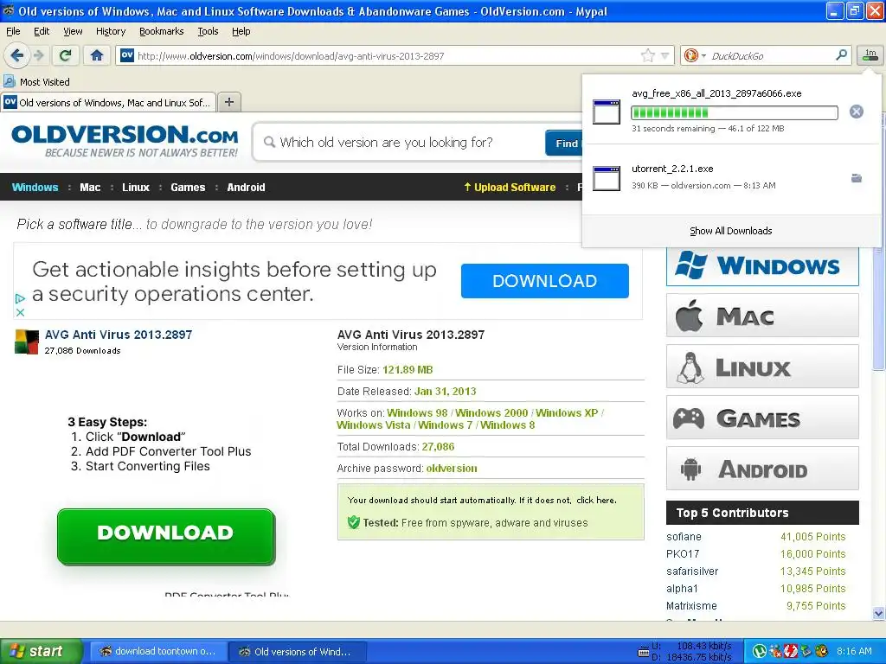Open containing folder for utorrent_2.2.1.exe

[x=856, y=178]
